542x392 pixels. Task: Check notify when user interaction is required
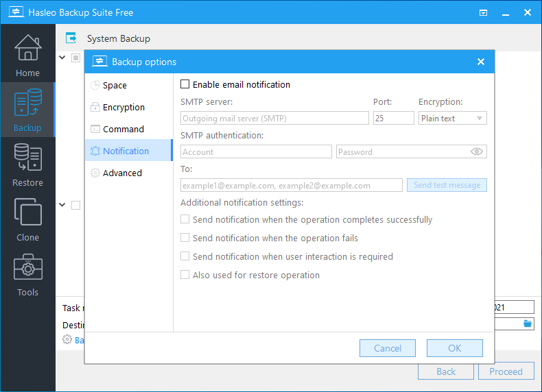185,256
